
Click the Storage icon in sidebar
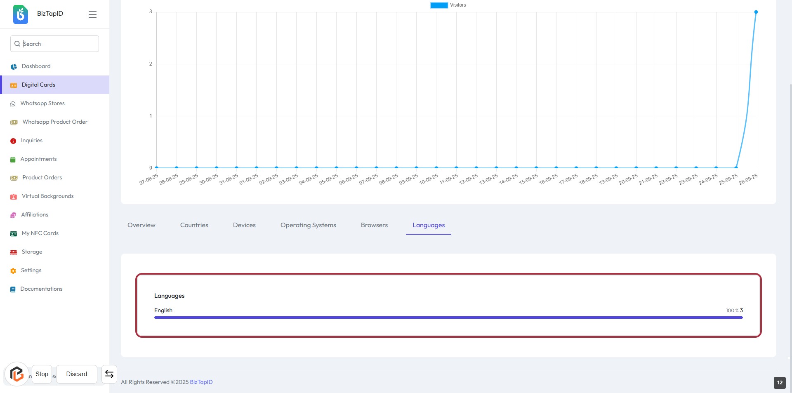tap(14, 252)
